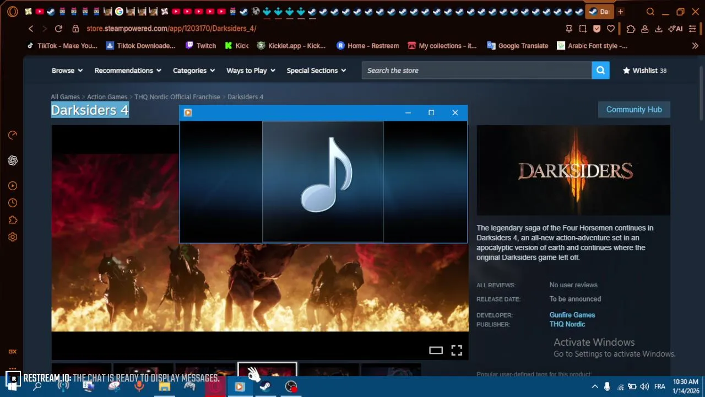Focus the Search the store field

point(476,71)
